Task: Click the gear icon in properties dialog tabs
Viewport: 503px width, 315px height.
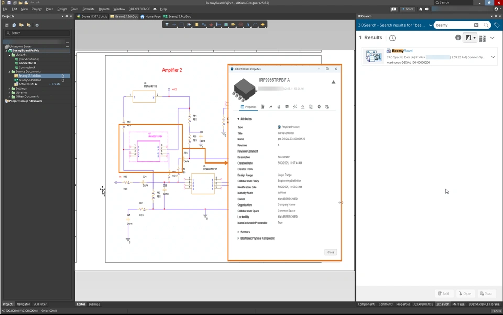Action: coord(319,107)
